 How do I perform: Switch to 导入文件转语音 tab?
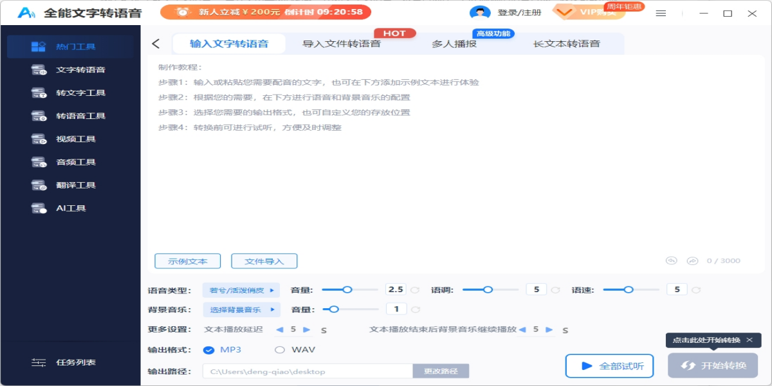click(342, 44)
